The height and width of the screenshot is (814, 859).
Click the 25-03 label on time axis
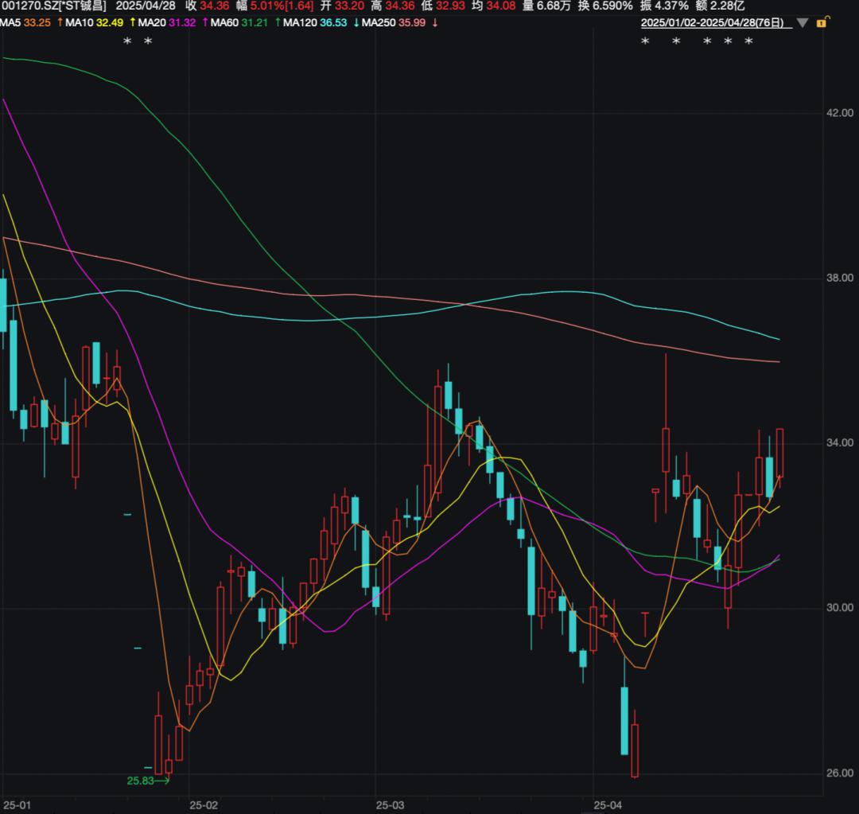coord(390,804)
